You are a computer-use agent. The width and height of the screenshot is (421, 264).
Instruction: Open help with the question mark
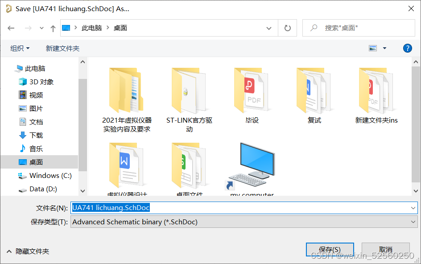click(x=407, y=48)
